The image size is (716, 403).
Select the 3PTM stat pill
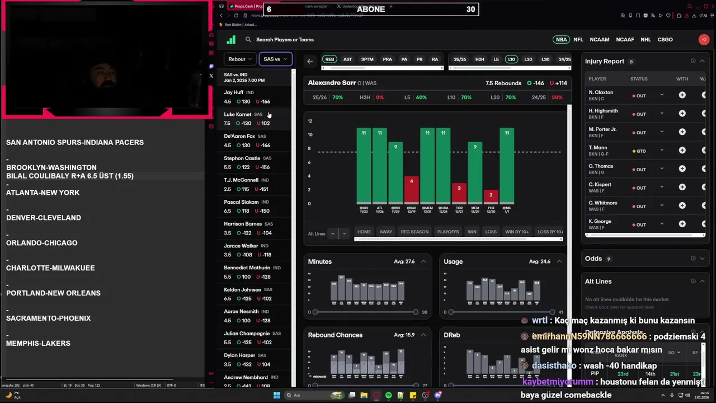(368, 59)
